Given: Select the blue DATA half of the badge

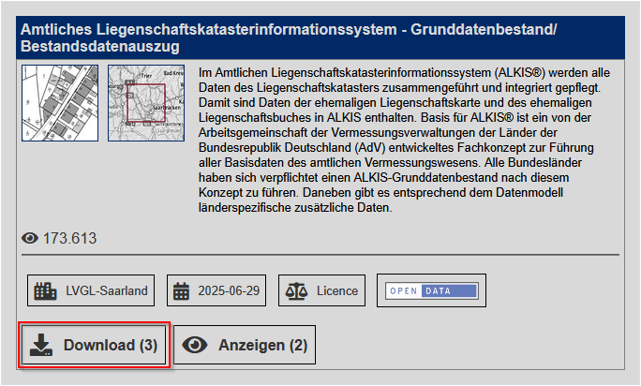Looking at the screenshot, I should 450,290.
